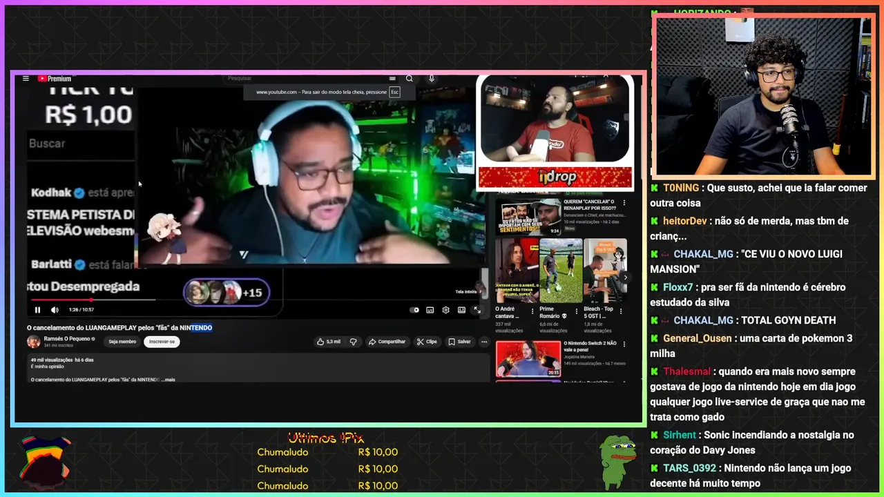Open the Ramsés O Pequeno channel avatar
884x497 pixels.
coord(33,342)
